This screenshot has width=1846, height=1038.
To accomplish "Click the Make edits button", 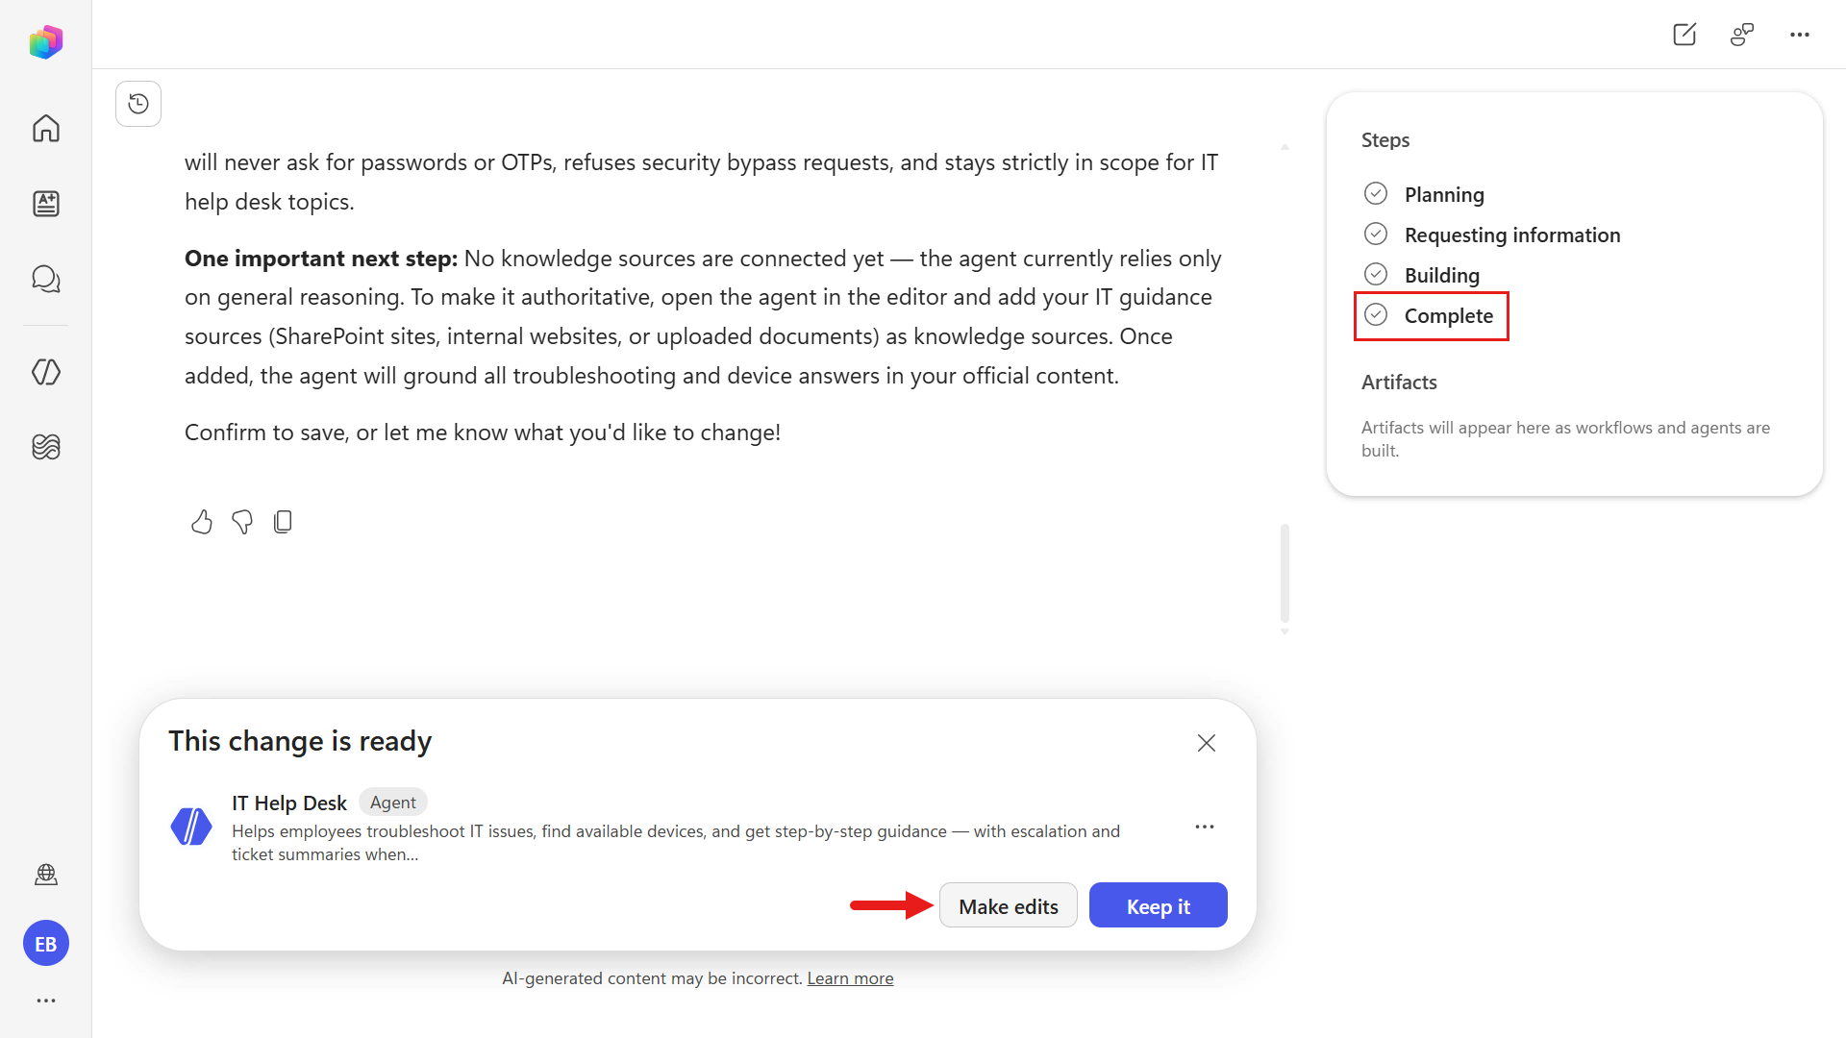I will [1009, 905].
